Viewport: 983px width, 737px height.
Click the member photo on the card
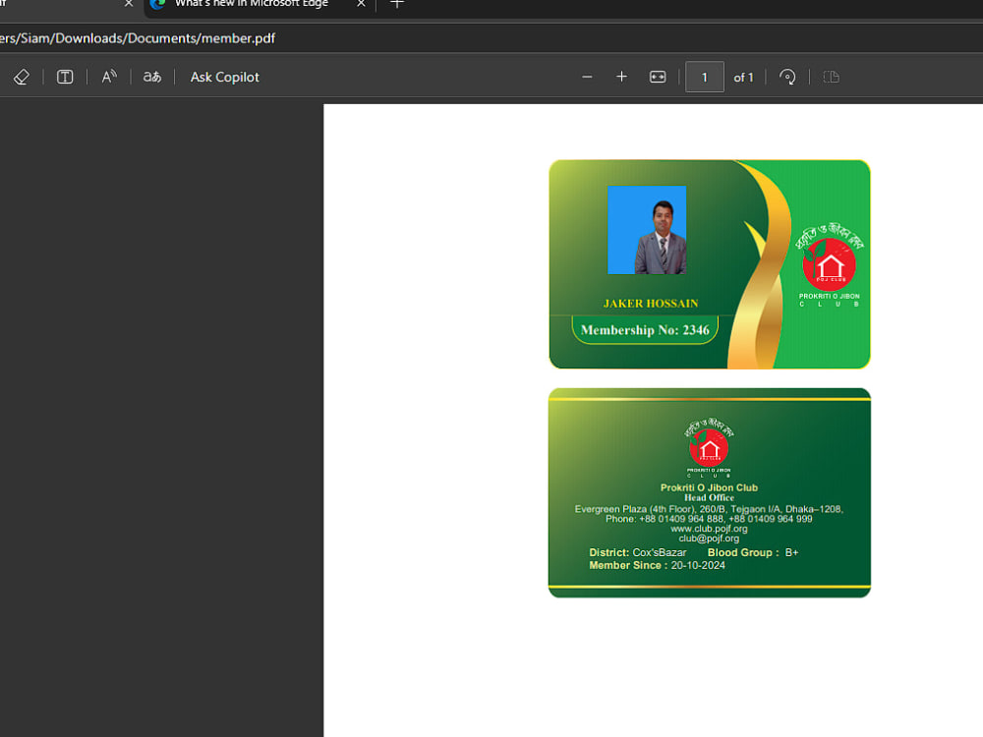tap(647, 230)
